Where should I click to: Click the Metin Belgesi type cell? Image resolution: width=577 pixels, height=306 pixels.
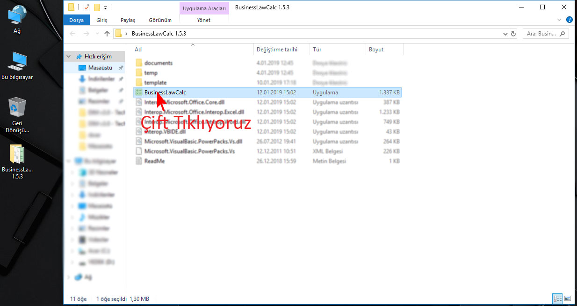point(329,161)
